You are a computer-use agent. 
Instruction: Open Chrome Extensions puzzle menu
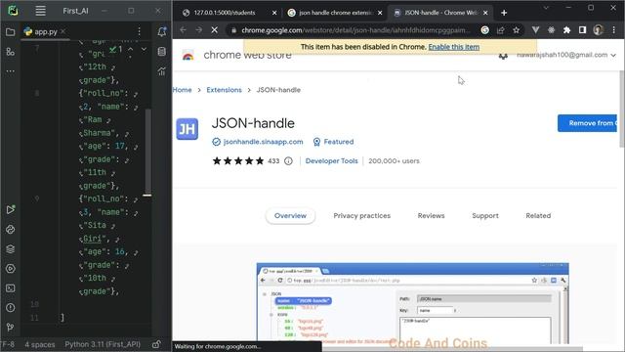(566, 30)
